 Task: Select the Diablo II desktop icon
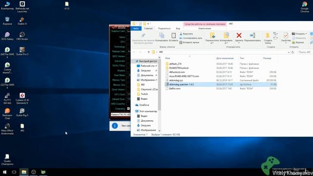[22, 21]
